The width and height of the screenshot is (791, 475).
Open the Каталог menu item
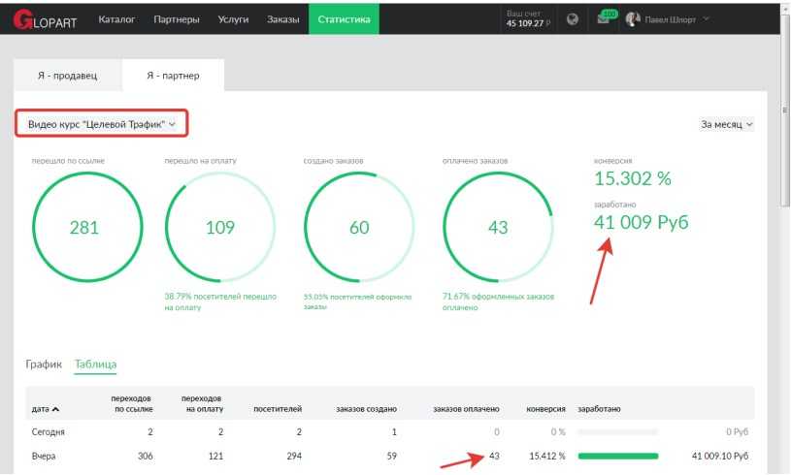click(x=117, y=20)
